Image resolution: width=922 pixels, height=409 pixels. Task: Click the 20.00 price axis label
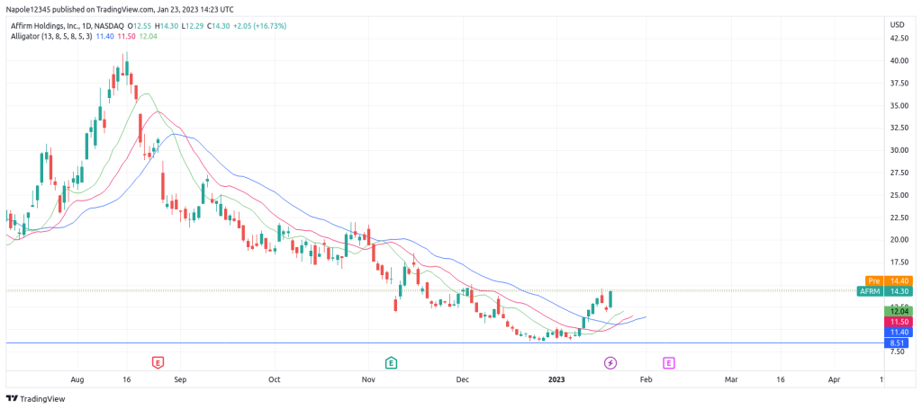898,239
